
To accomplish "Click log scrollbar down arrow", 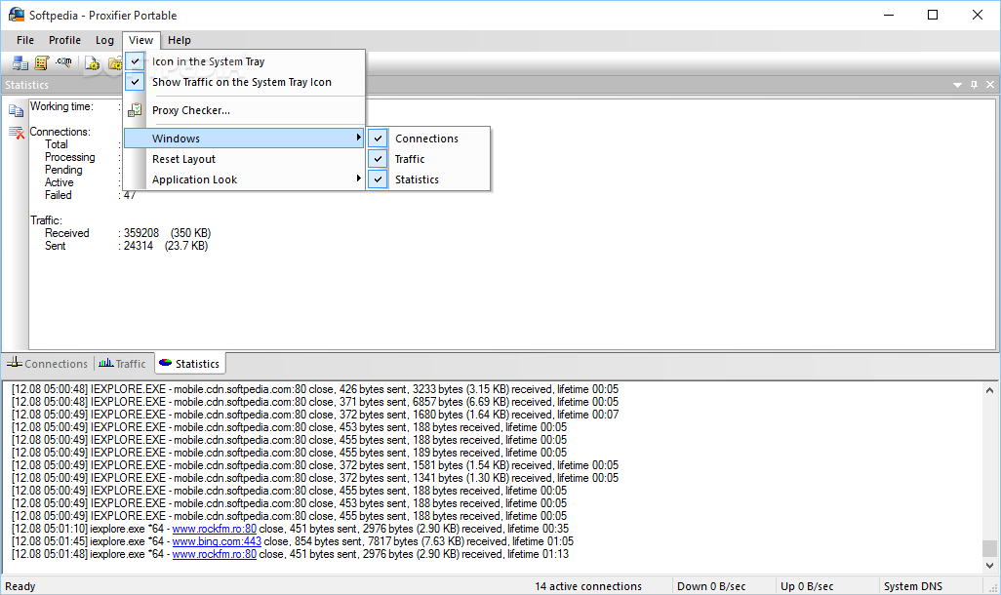I will [x=989, y=565].
